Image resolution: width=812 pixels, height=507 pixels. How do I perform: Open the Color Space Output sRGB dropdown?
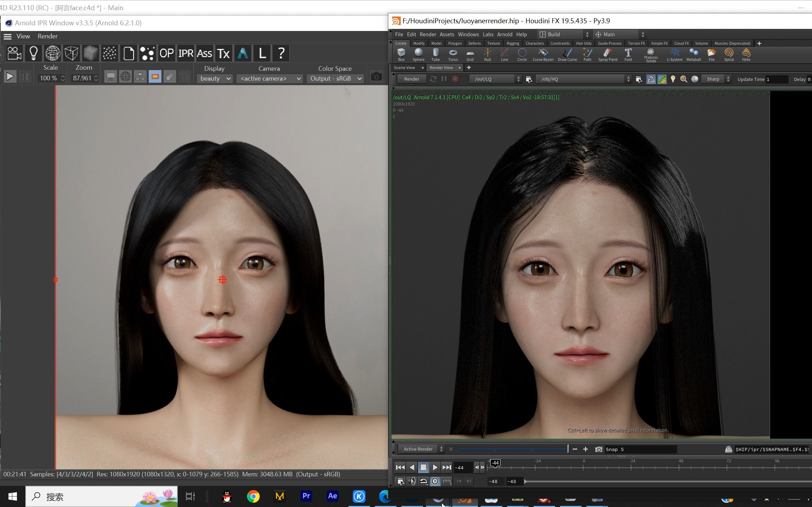tap(335, 79)
